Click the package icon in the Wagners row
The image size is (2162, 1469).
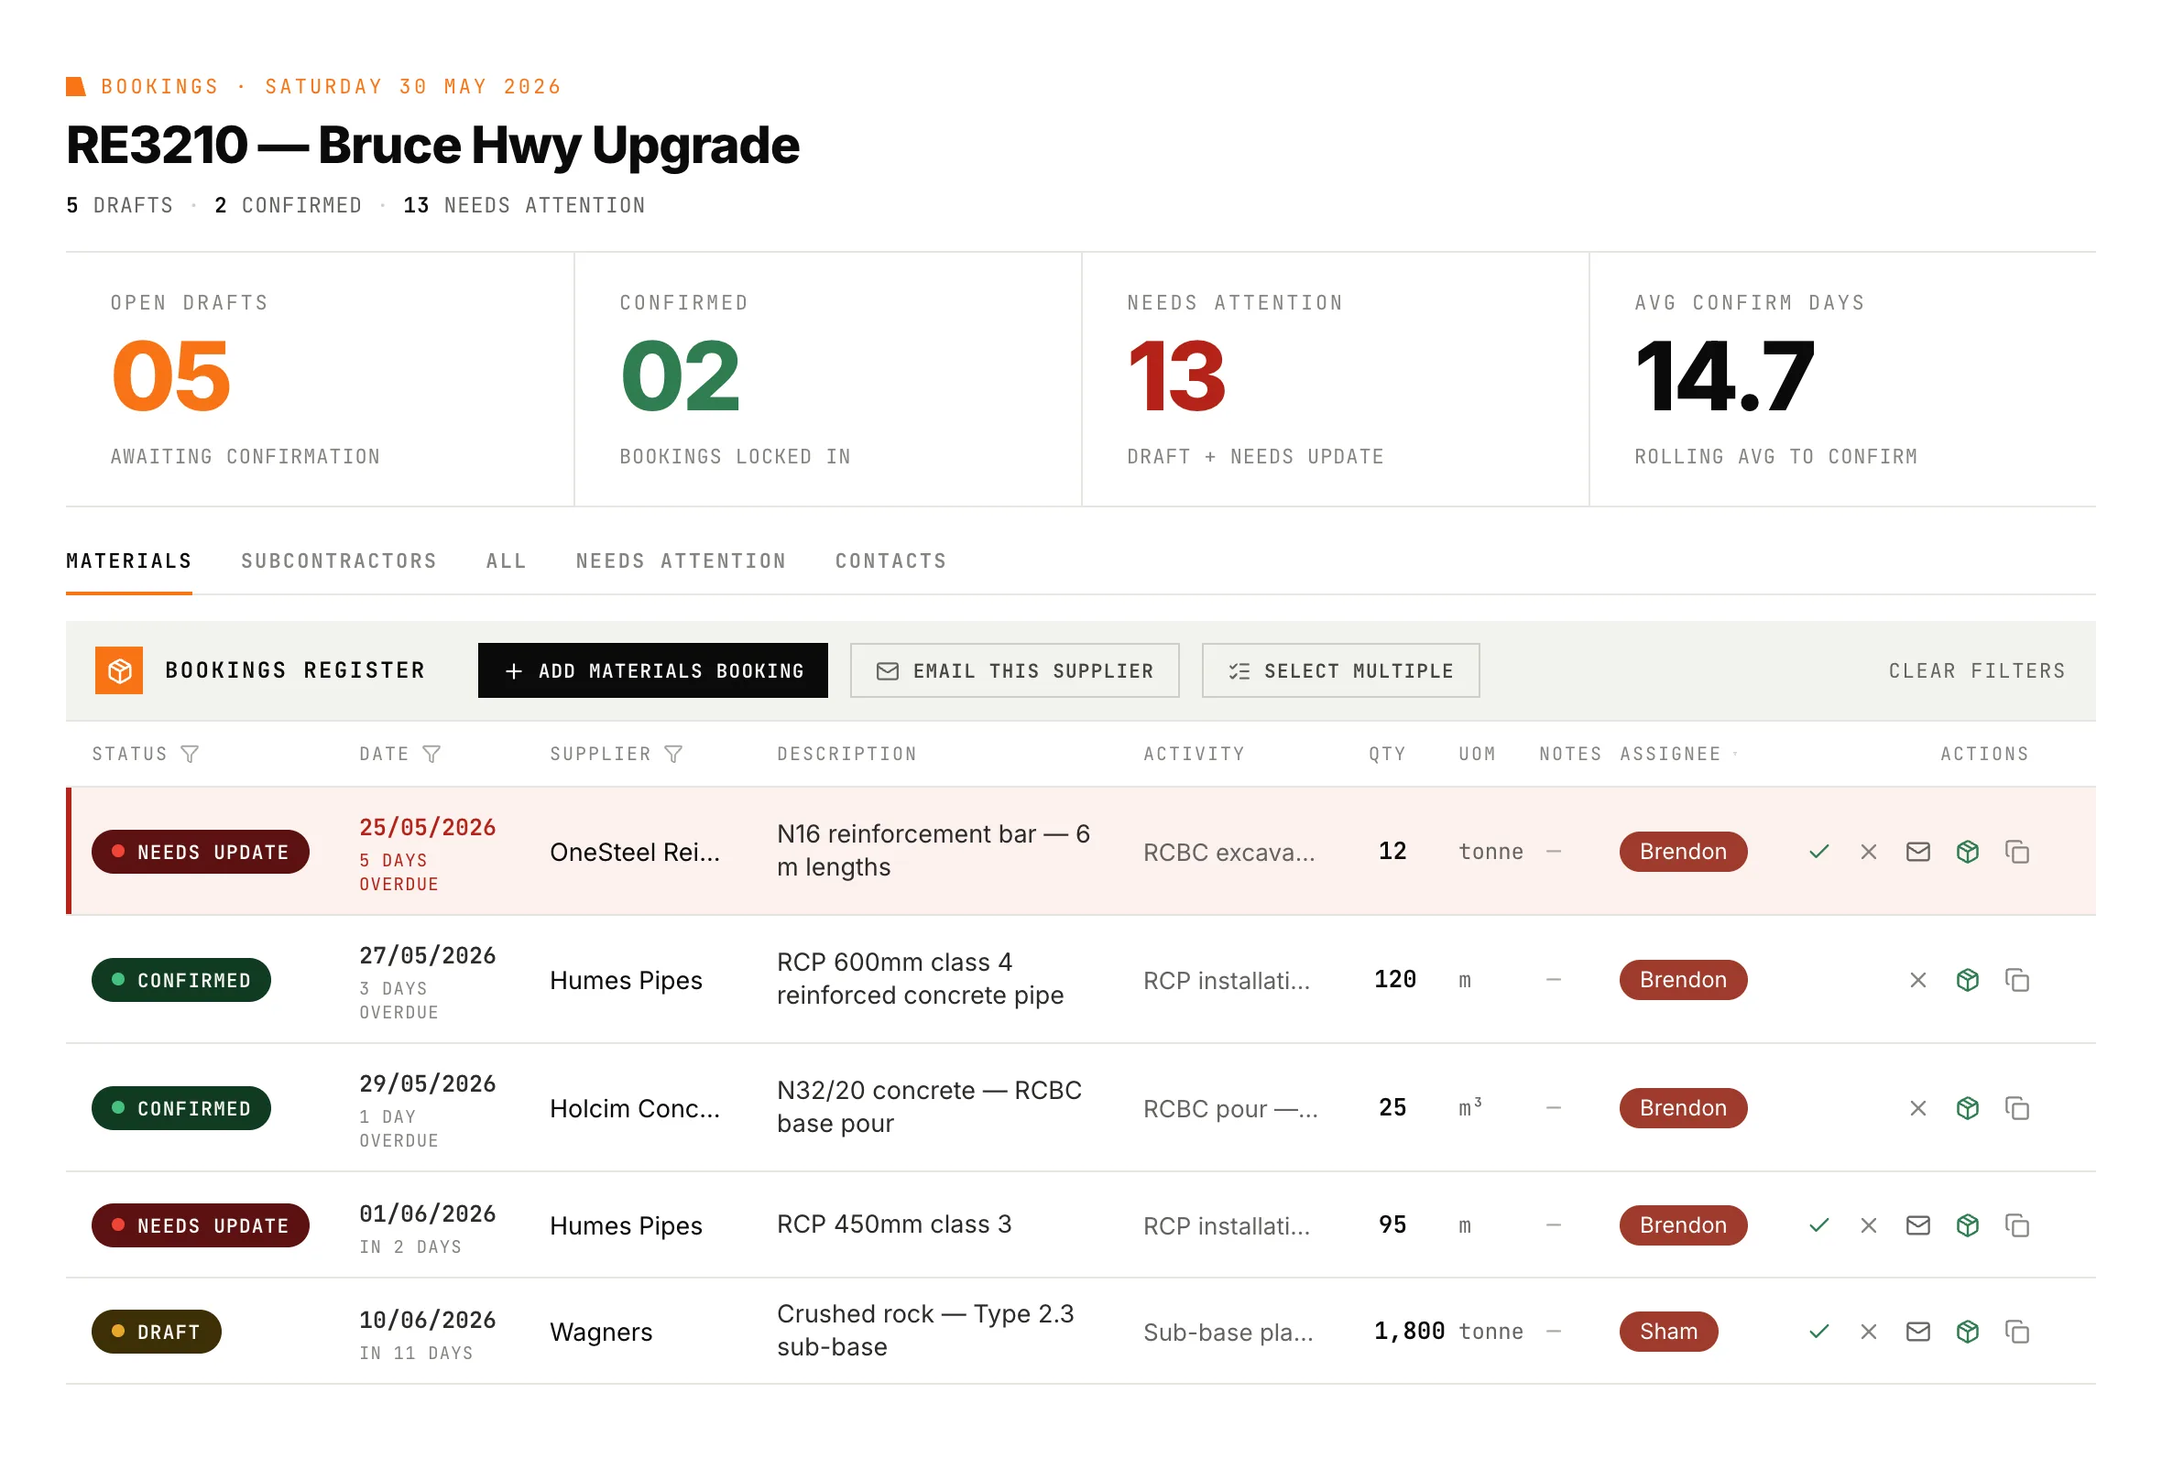[x=1967, y=1332]
